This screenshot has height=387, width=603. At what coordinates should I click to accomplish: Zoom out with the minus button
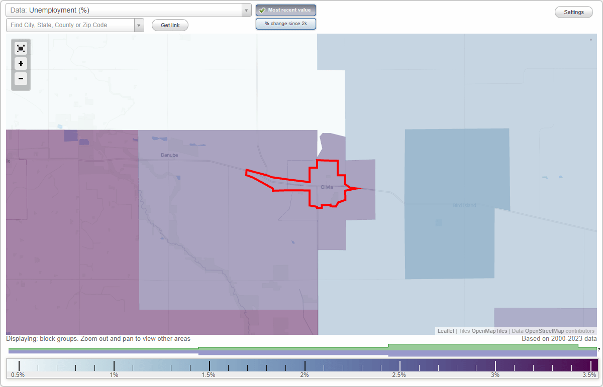tap(21, 78)
